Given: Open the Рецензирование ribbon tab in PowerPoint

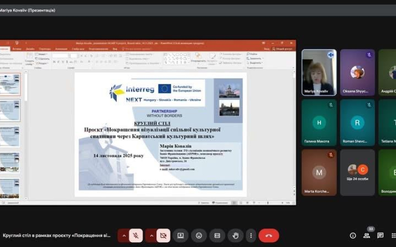Looking at the screenshot, I should click(x=99, y=49).
